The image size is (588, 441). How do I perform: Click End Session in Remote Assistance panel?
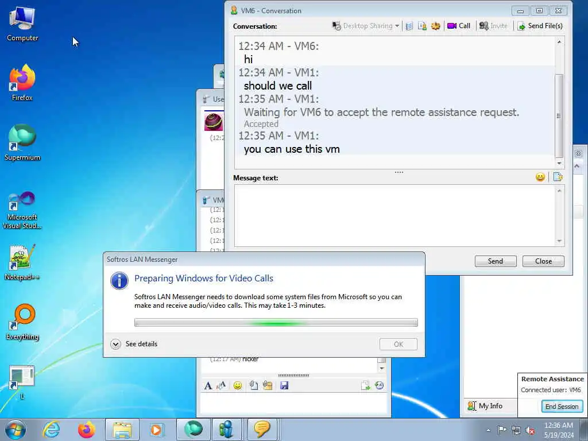pos(562,407)
